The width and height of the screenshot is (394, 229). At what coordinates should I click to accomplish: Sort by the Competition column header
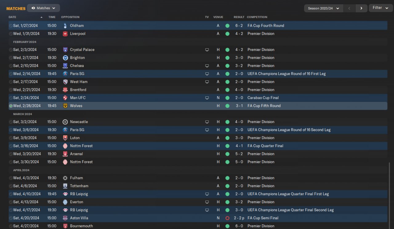point(257,17)
